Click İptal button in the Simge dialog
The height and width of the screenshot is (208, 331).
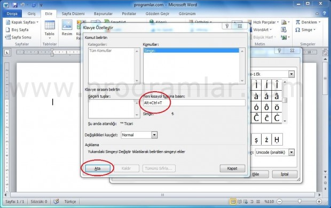click(x=285, y=174)
